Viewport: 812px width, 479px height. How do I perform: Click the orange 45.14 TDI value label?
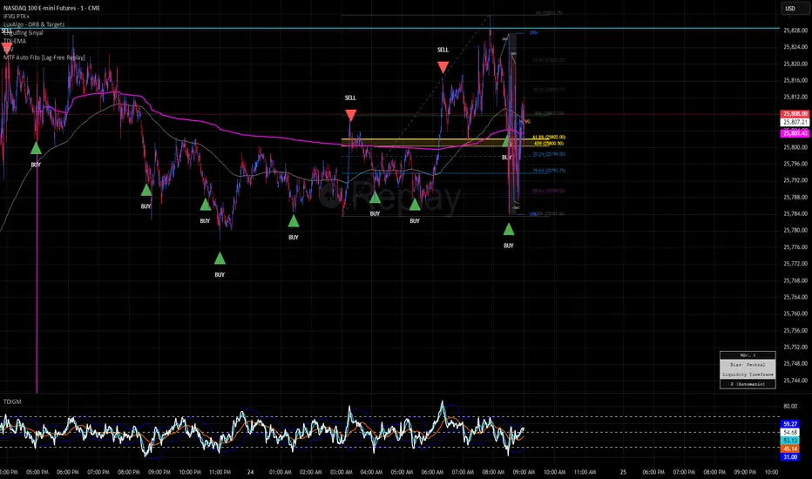(x=790, y=449)
